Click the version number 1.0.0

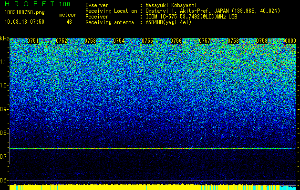point(64,4)
